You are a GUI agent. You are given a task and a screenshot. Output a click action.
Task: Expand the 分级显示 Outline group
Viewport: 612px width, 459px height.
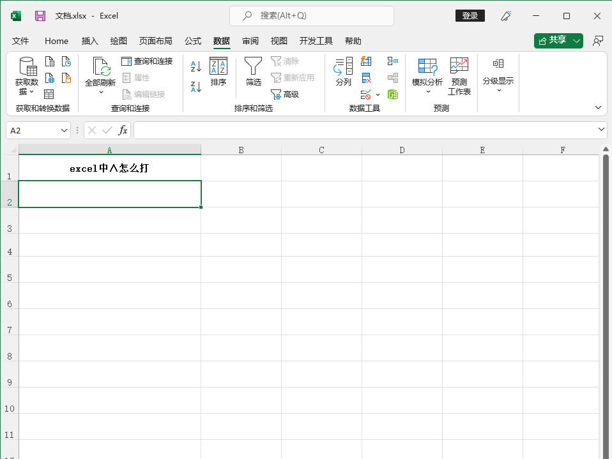pyautogui.click(x=498, y=77)
